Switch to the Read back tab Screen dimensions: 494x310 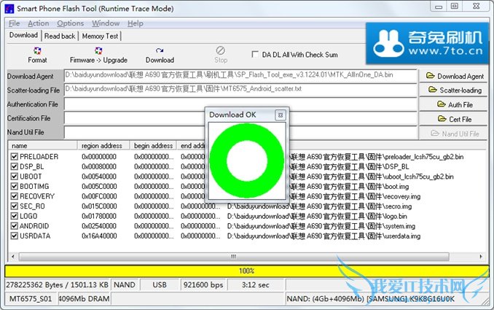60,36
